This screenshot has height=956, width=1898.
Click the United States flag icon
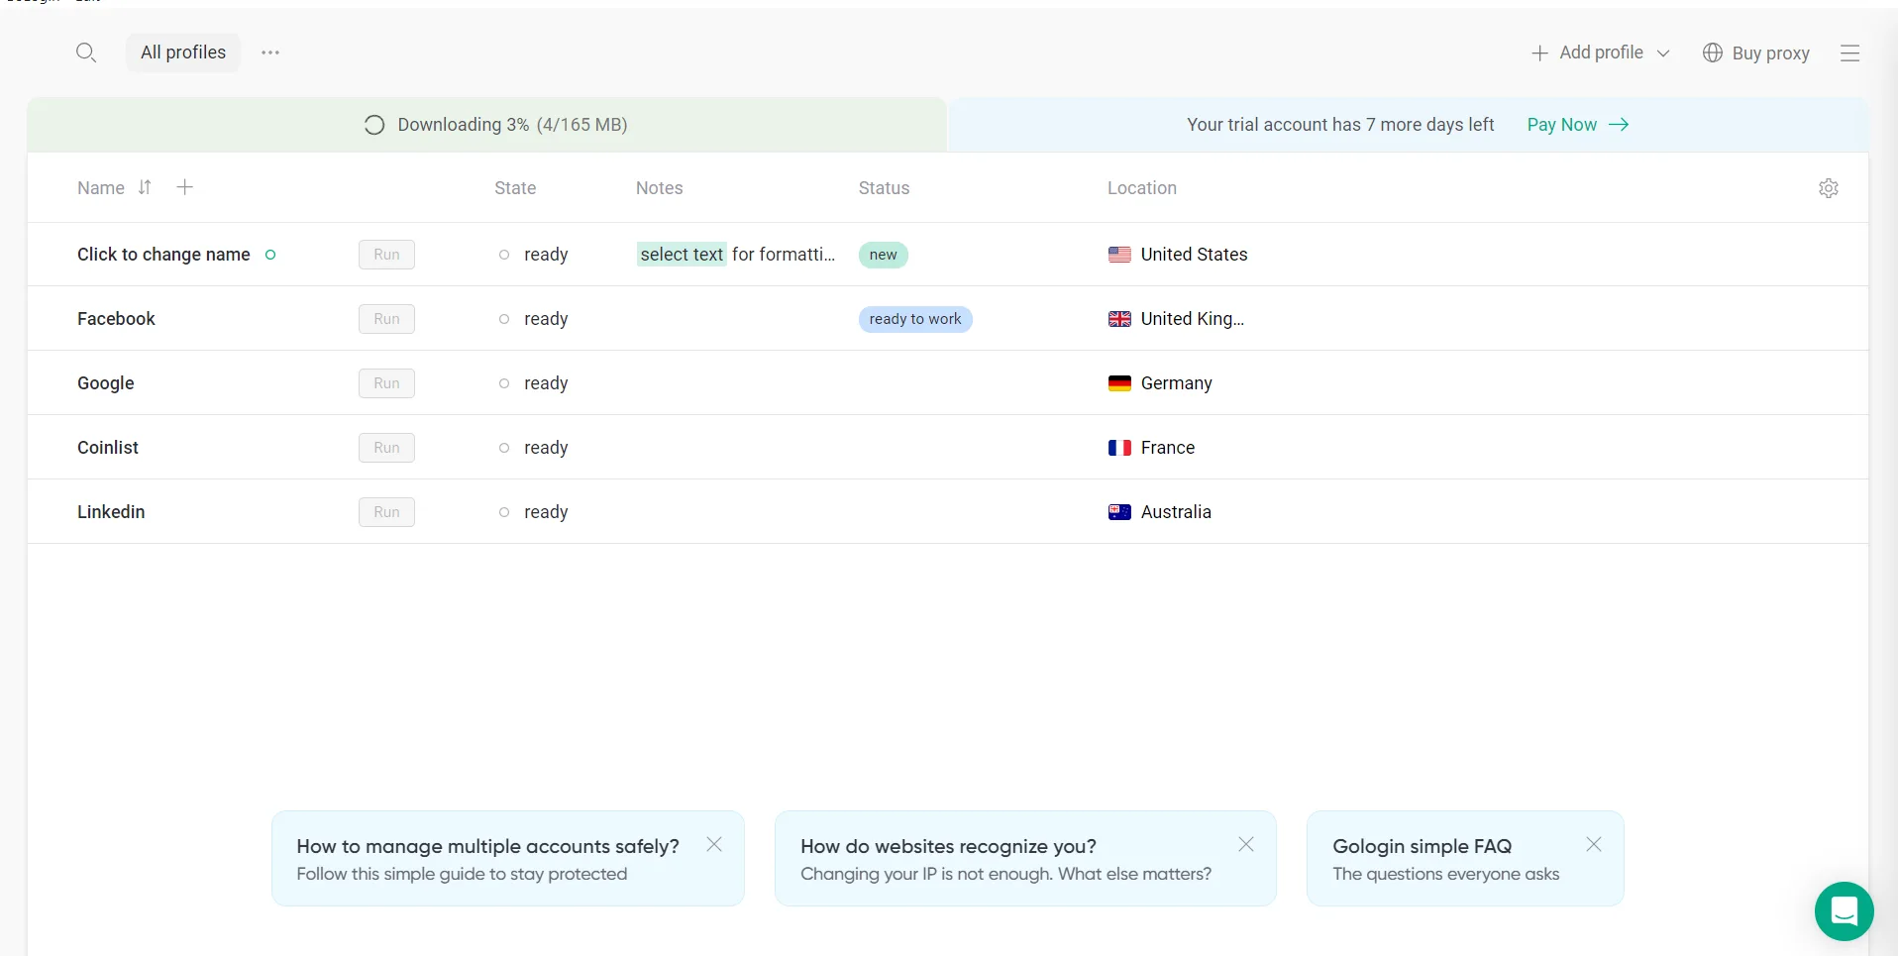coord(1119,255)
